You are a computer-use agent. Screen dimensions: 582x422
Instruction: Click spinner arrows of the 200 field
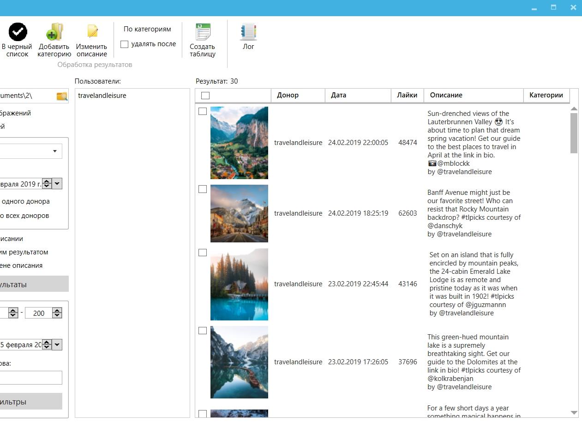(x=57, y=313)
